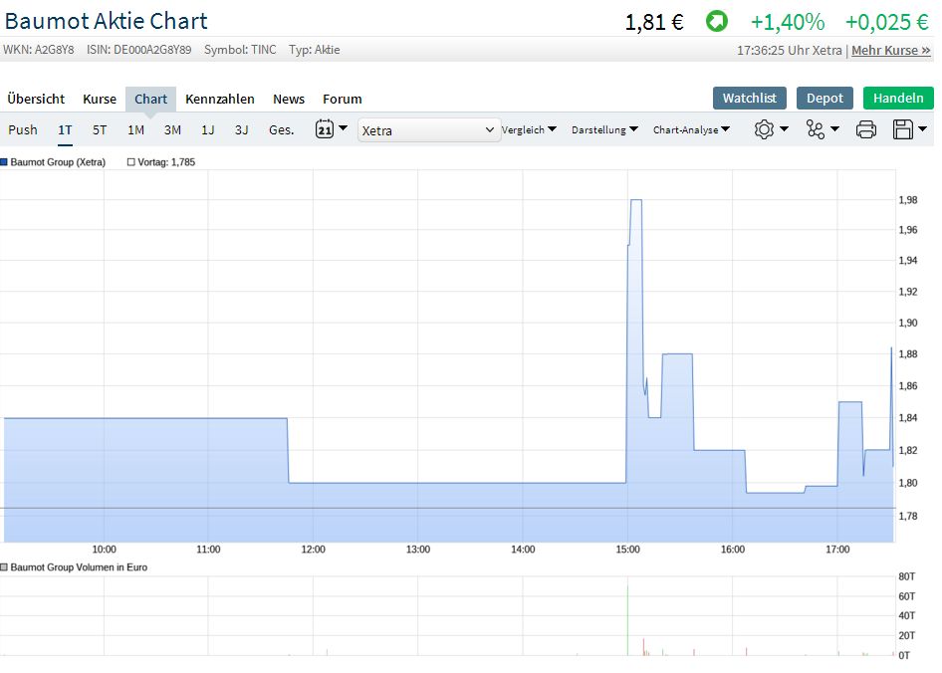Image resolution: width=942 pixels, height=673 pixels.
Task: Open the News tab
Action: [289, 100]
